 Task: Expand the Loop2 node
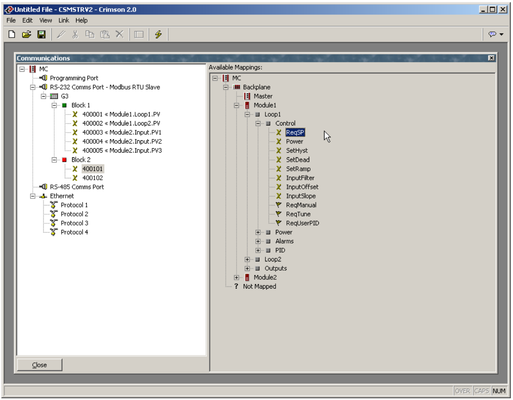(248, 259)
